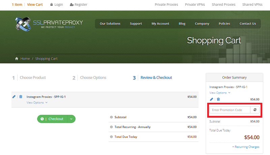Expand View Options in Order Summary
Viewport: 270px width, 155px height.
click(x=220, y=93)
